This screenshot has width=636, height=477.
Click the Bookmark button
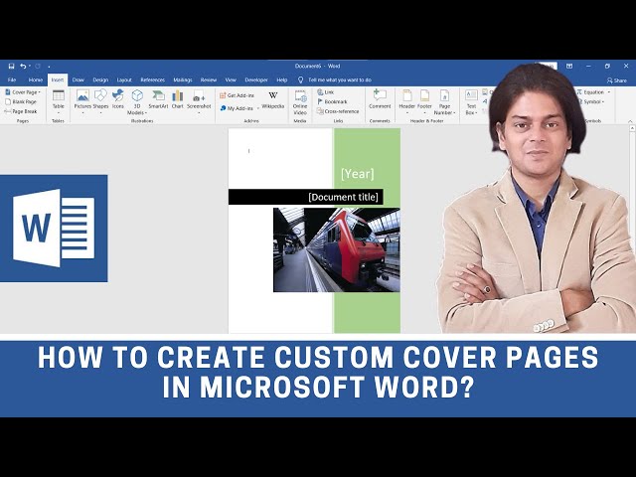(x=332, y=101)
